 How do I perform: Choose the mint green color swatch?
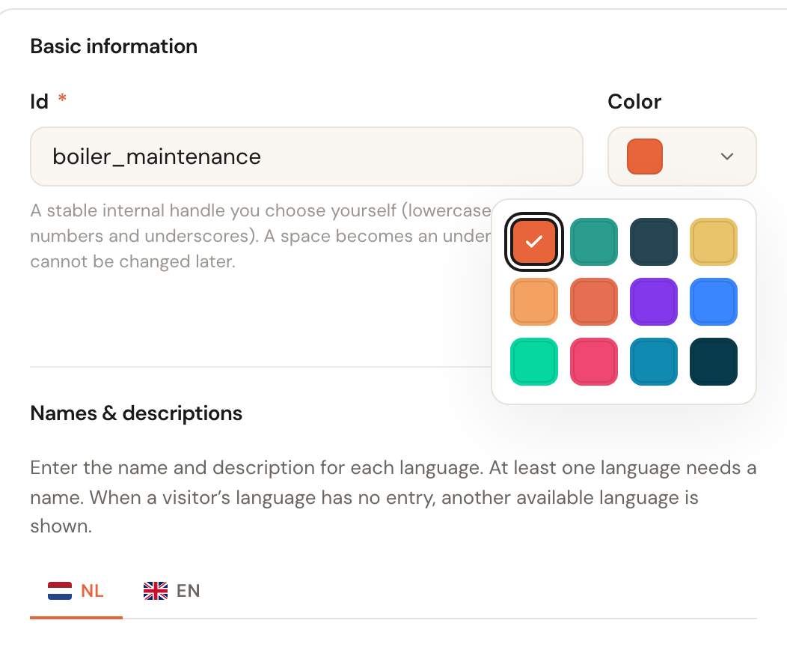tap(533, 362)
